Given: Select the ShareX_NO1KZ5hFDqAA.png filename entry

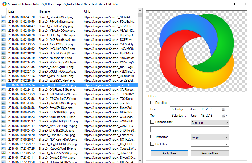Looking at the screenshot, I should (x=58, y=140).
